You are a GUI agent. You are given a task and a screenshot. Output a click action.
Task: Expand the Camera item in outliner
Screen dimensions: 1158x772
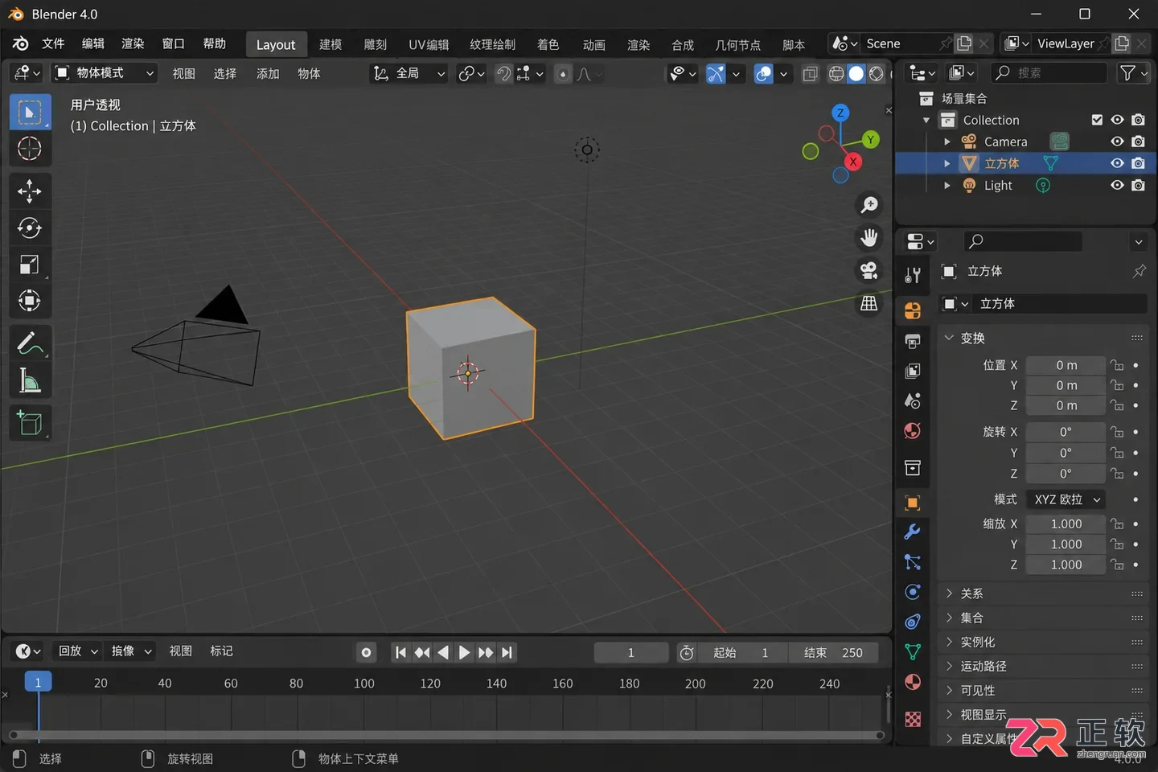click(947, 142)
